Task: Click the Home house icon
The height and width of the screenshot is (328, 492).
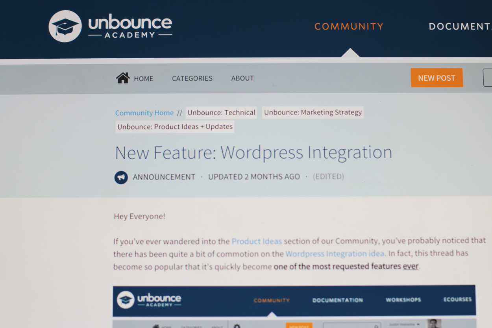Action: (123, 78)
